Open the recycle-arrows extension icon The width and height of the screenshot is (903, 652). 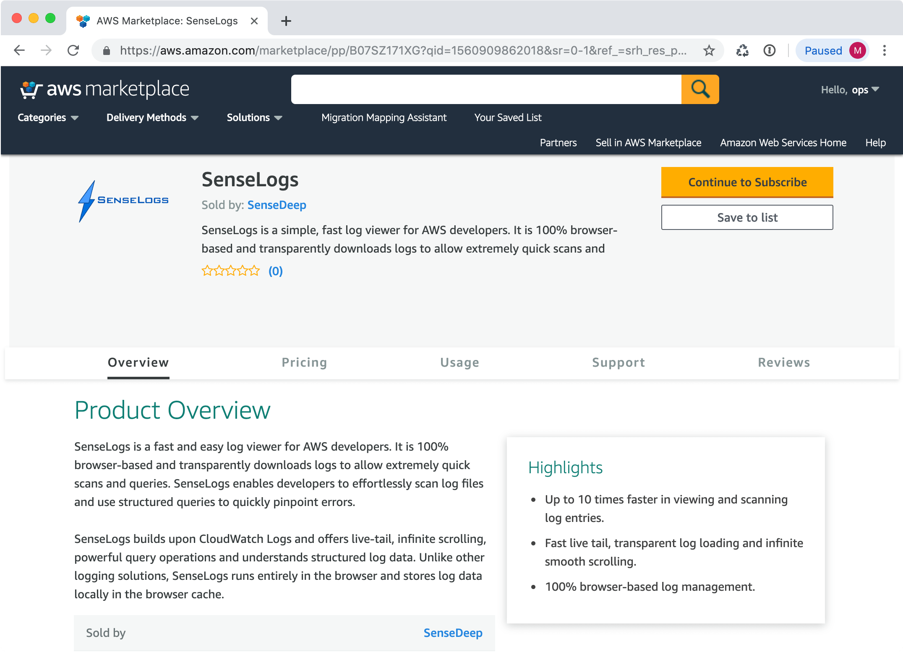pyautogui.click(x=742, y=51)
